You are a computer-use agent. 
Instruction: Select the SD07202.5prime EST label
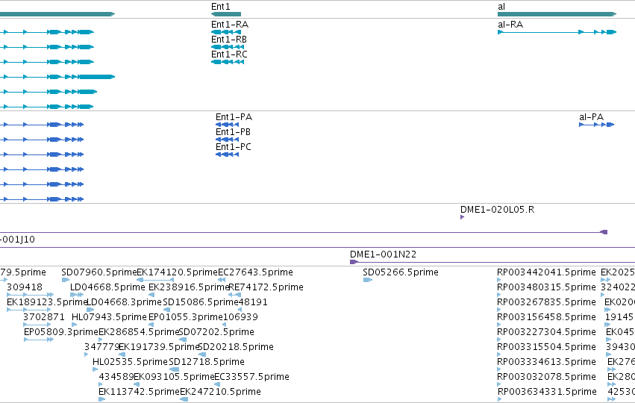(x=216, y=332)
